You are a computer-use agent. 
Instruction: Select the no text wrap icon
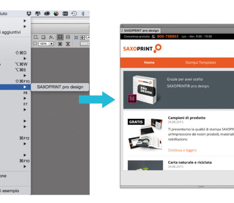click(x=60, y=37)
